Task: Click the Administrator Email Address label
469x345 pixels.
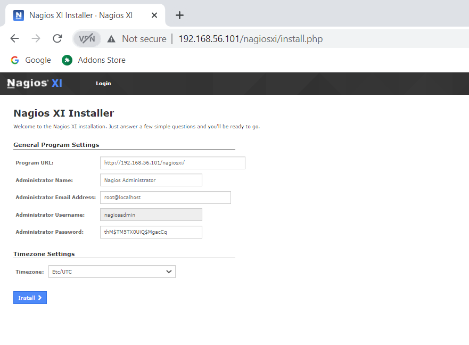Action: click(x=56, y=198)
